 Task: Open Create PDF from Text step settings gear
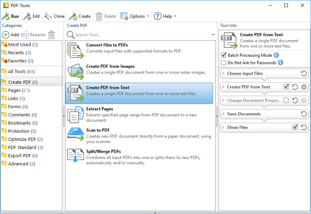(x=304, y=87)
